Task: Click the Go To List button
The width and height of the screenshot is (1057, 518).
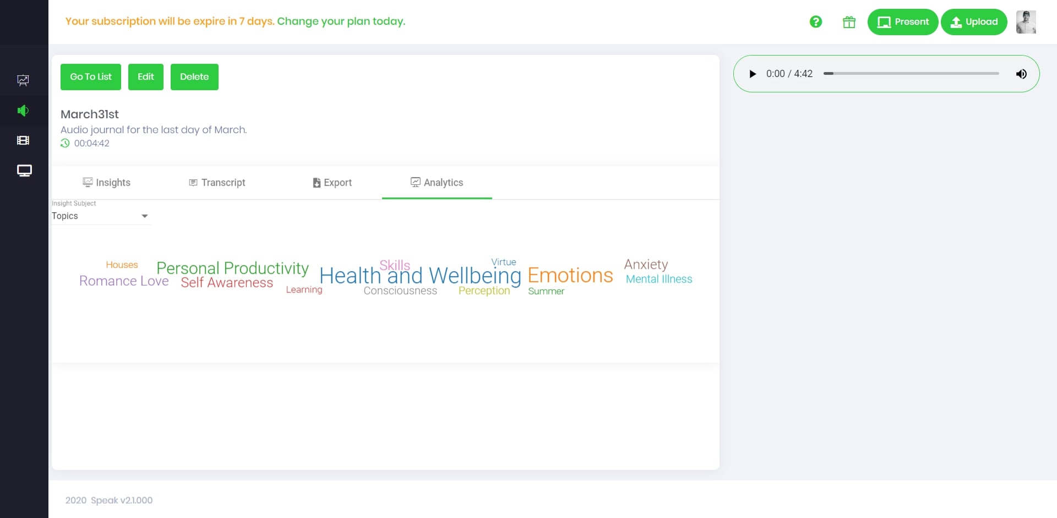Action: (91, 77)
